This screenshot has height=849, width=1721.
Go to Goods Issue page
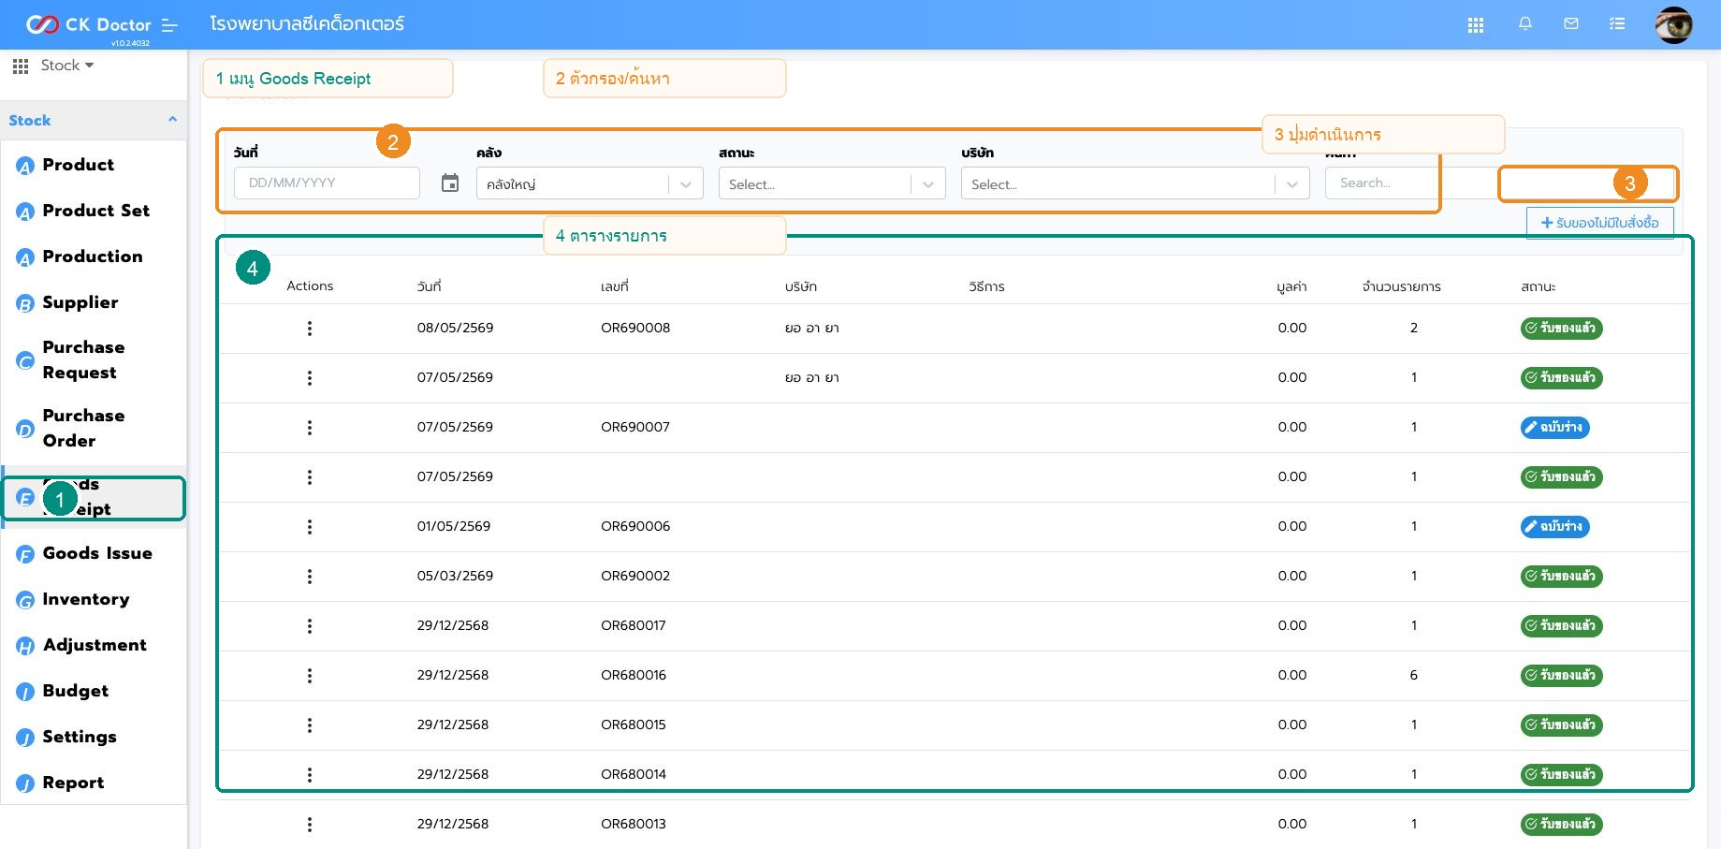[x=97, y=553]
